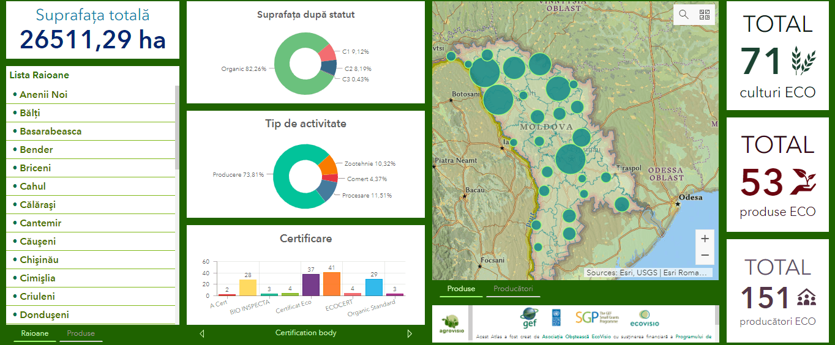Open the basemap gallery grid icon

coord(704,15)
